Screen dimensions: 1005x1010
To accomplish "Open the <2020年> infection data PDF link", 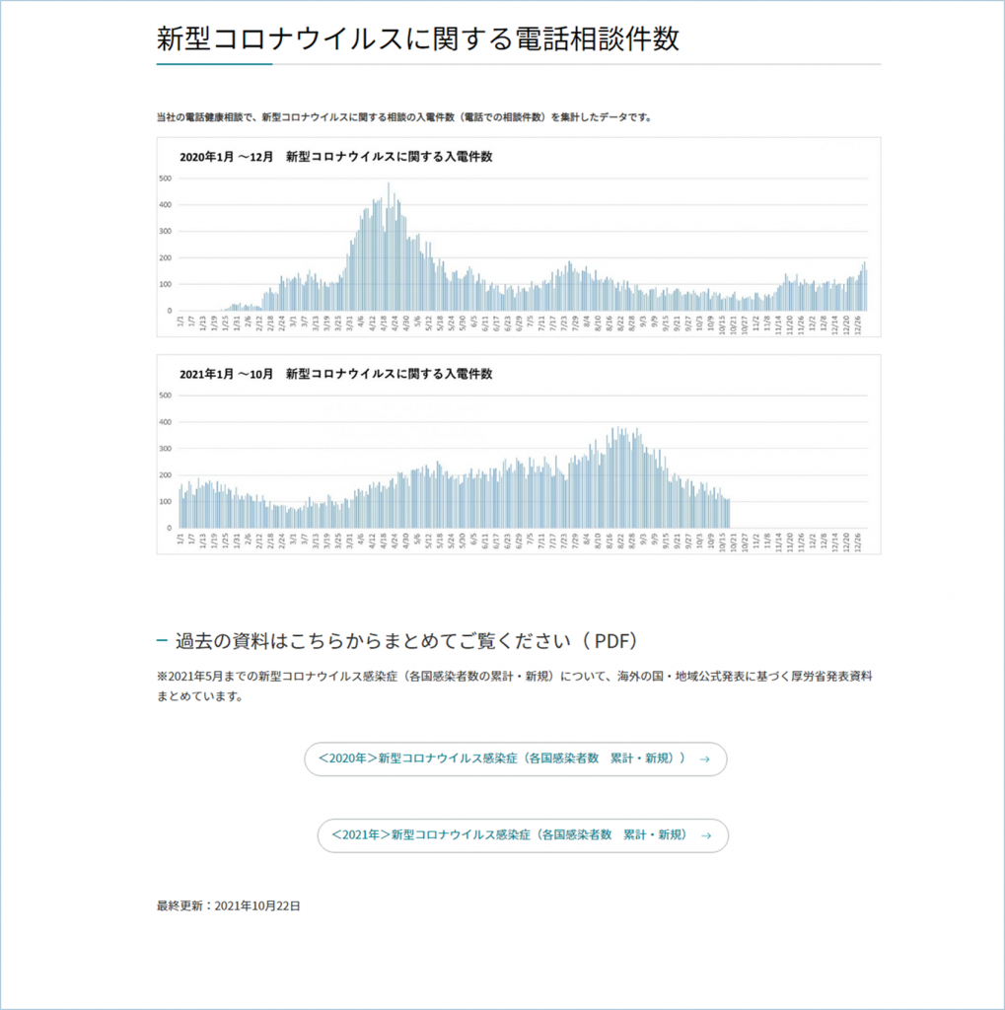I will (x=502, y=758).
